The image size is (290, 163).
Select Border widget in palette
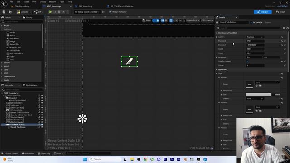[x=11, y=32]
